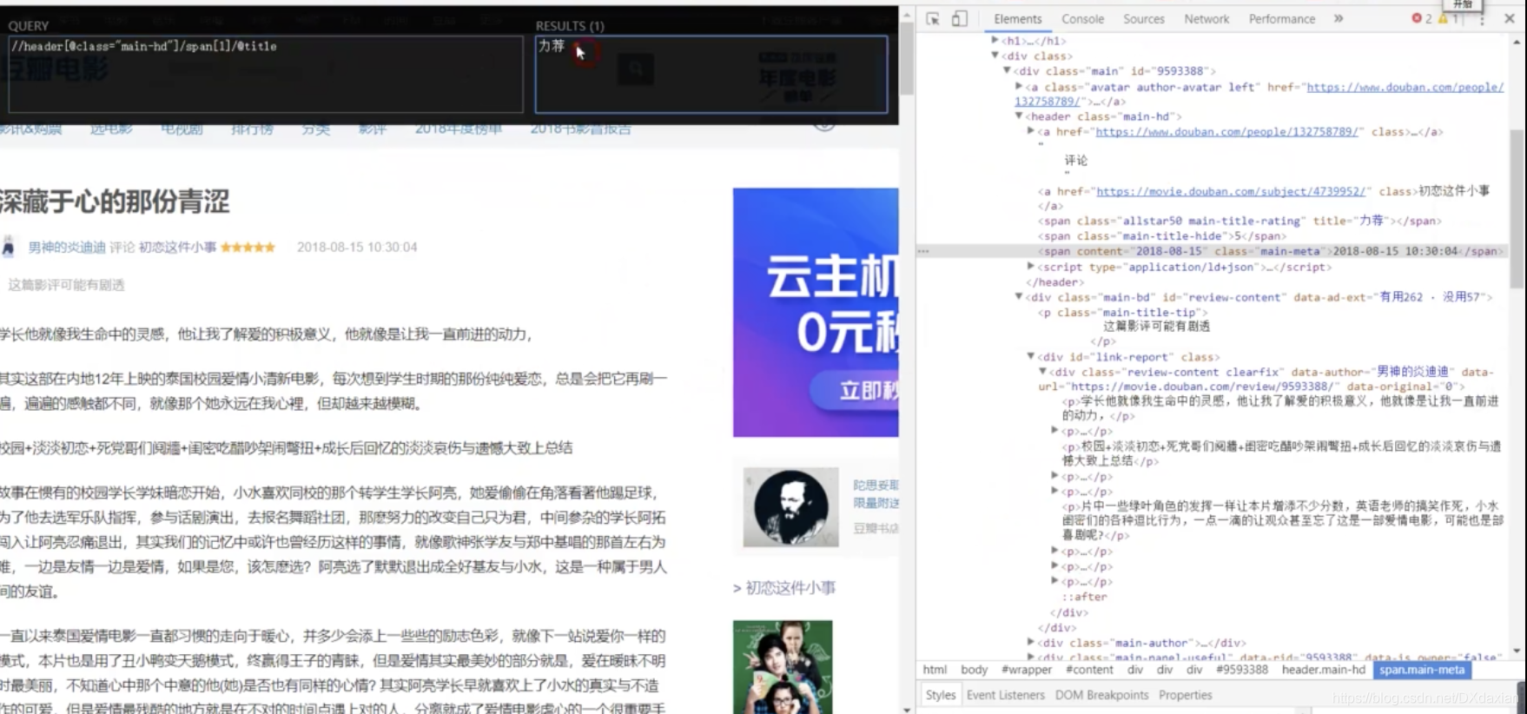The width and height of the screenshot is (1527, 714).
Task: Expand the collapsed h1 node
Action: (x=995, y=40)
